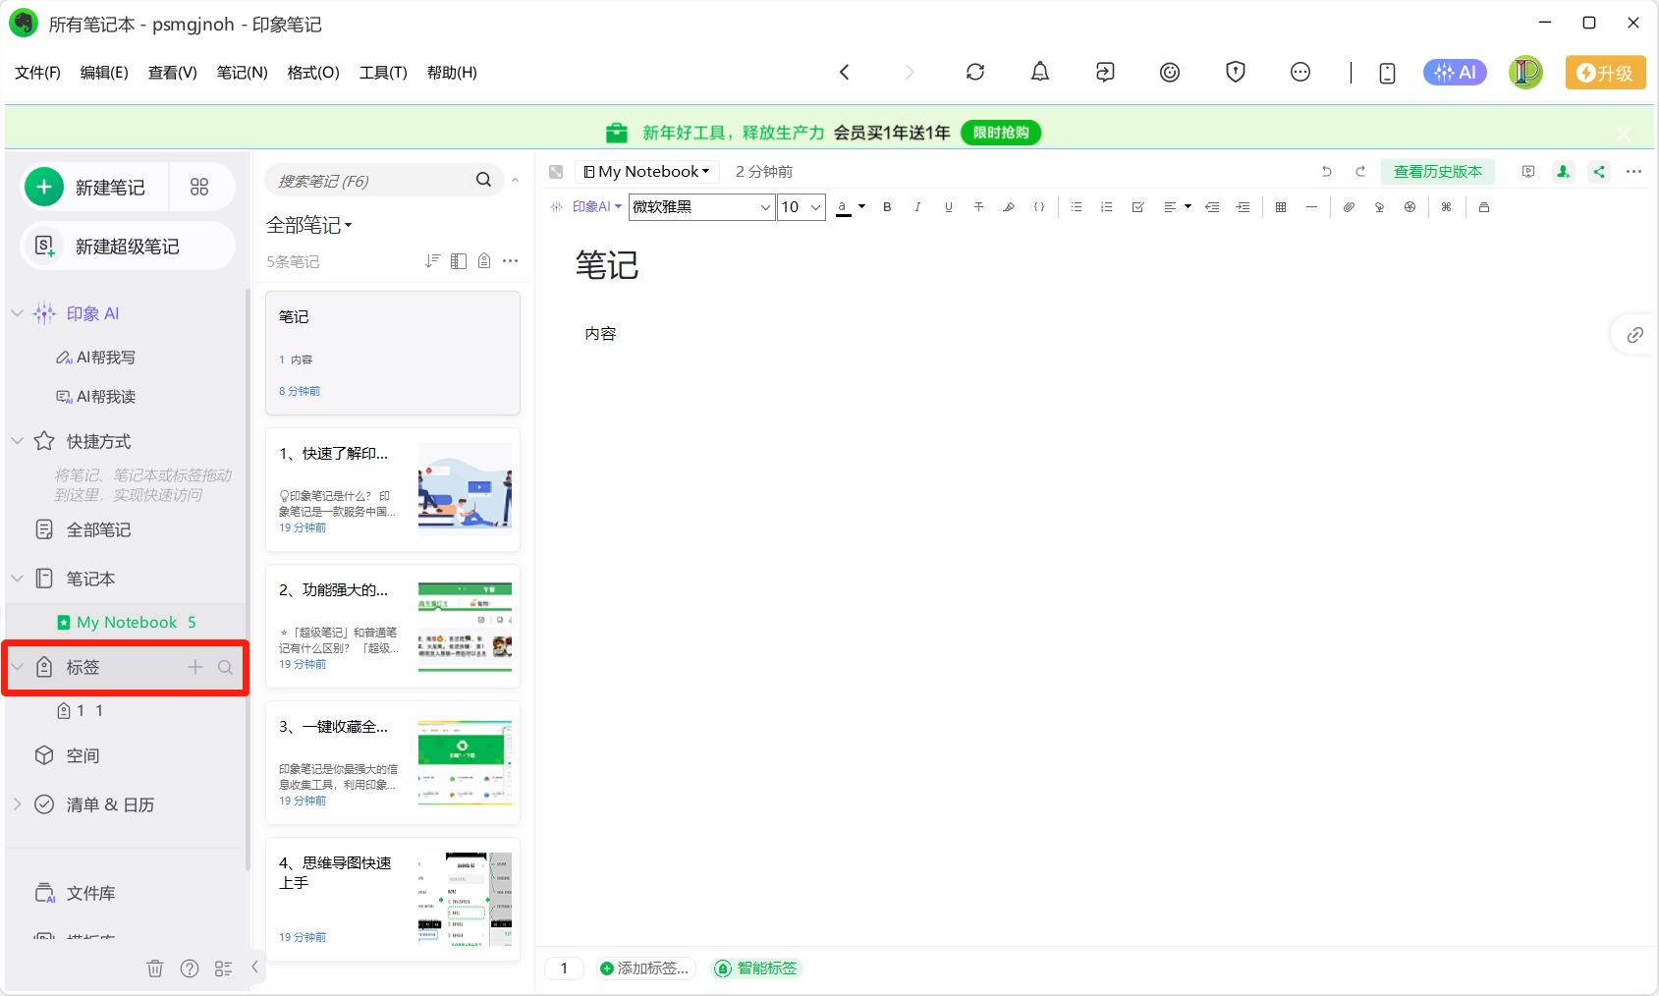This screenshot has height=996, width=1659.
Task: Collapse the 快捷方式 section
Action: point(17,441)
